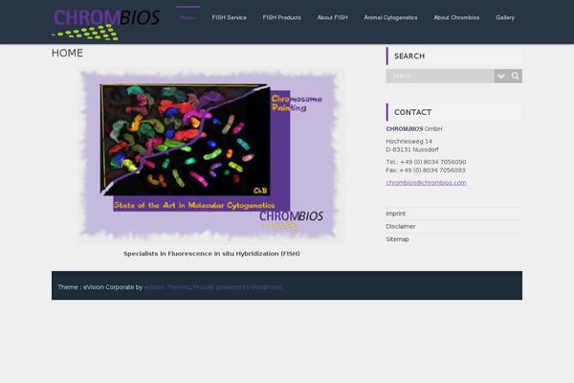Click the Chrombios logo in header
Screen dimensions: 574x383
(105, 25)
